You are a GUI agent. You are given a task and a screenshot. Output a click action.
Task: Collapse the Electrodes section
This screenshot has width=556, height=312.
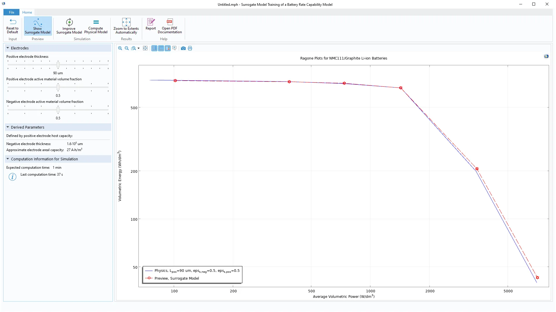click(8, 48)
